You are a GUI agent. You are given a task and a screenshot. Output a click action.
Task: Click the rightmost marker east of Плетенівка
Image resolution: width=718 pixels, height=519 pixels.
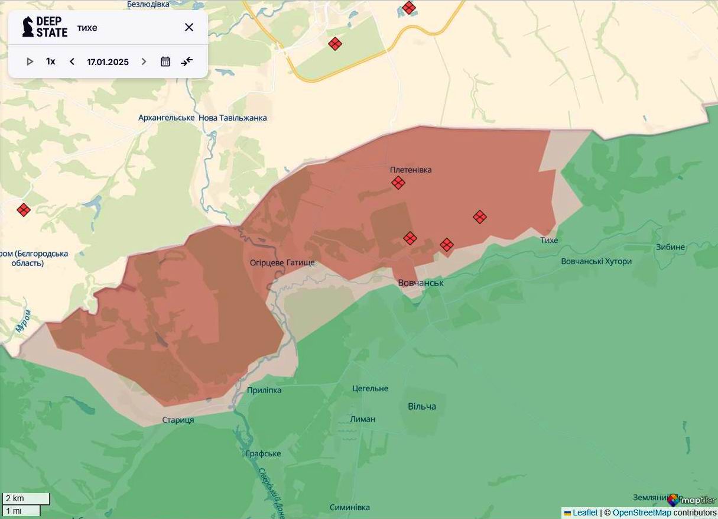(x=480, y=217)
